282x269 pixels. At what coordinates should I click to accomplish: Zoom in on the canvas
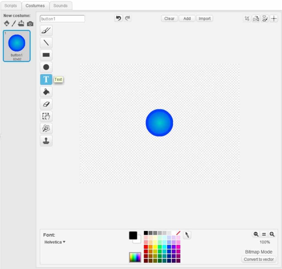coord(272,234)
